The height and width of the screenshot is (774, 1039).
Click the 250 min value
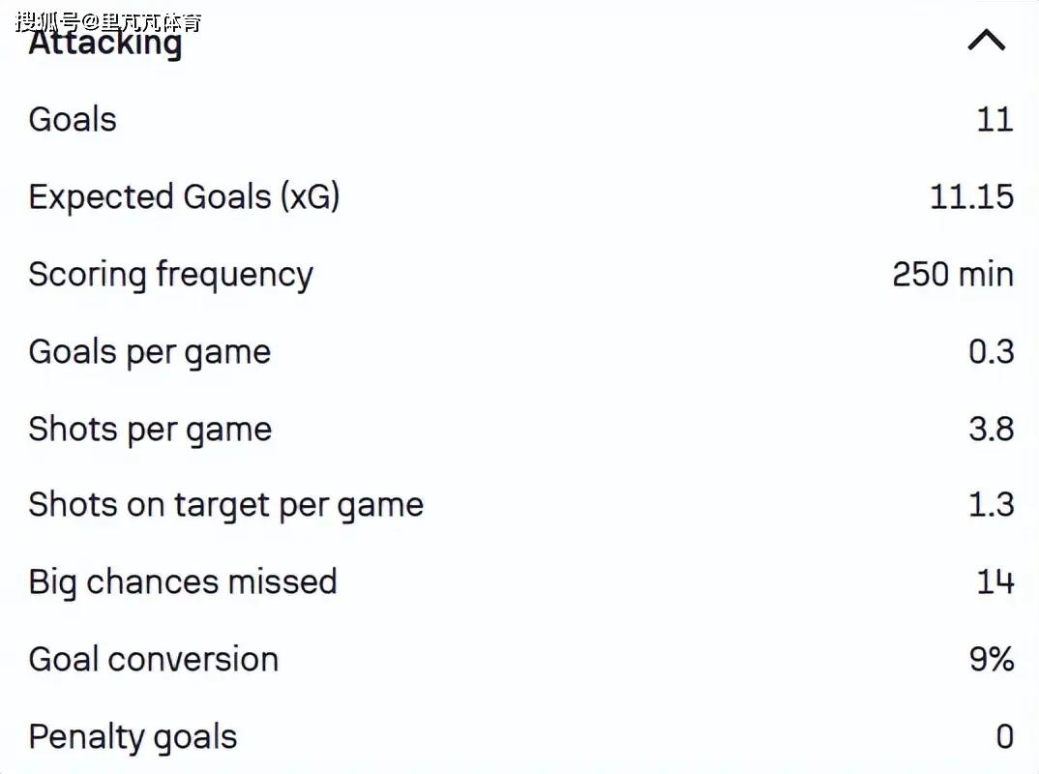(953, 275)
